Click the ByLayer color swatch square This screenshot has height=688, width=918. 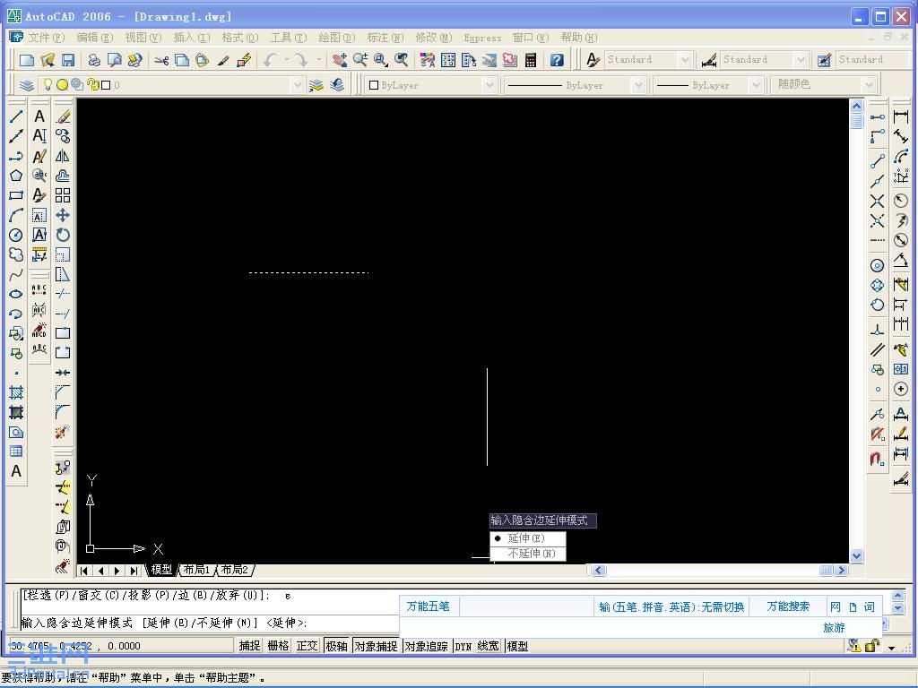[374, 85]
